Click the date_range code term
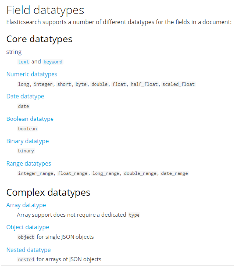Screen dimensions: 234x266 (x=175, y=173)
